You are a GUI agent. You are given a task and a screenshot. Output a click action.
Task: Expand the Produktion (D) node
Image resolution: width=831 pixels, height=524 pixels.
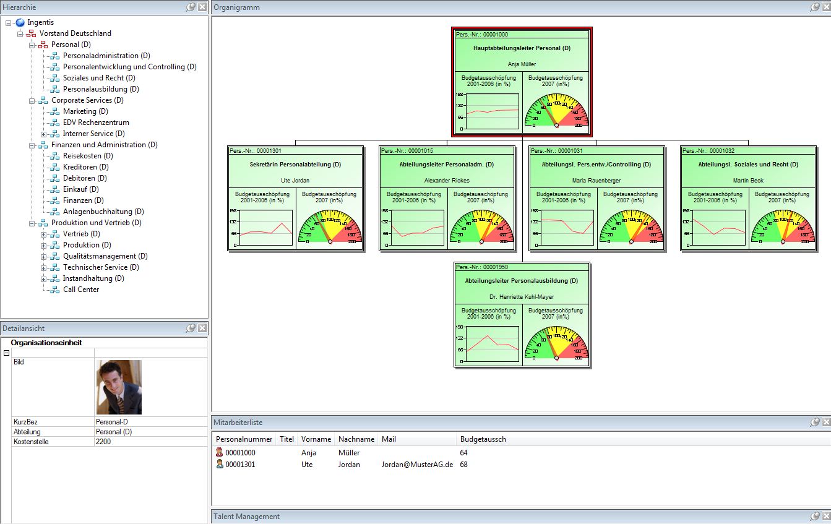pos(44,245)
